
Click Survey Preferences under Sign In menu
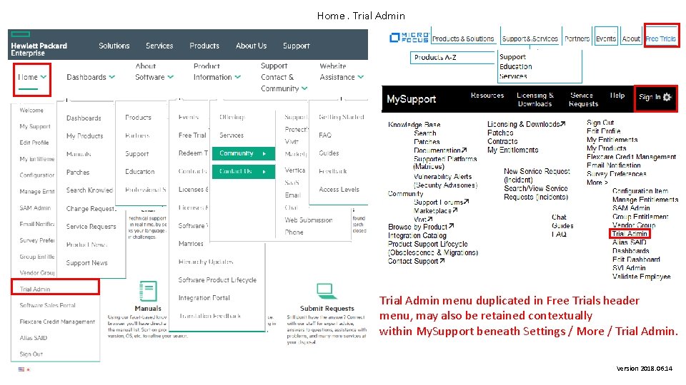617,174
